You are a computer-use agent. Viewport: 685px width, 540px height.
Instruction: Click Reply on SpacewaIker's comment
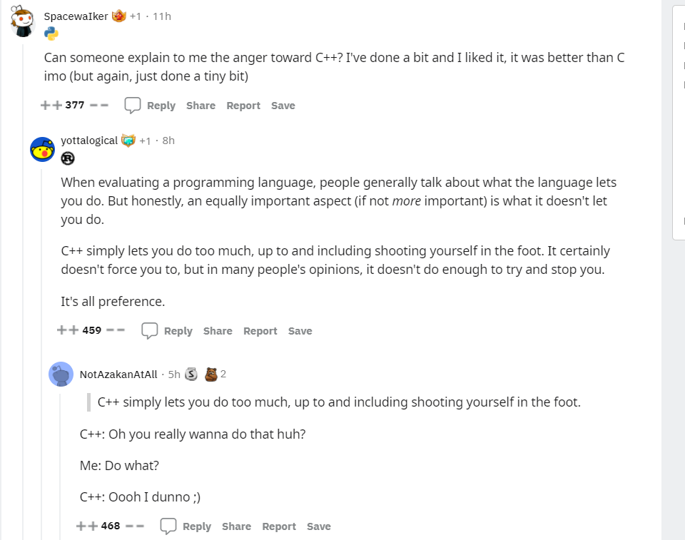click(x=162, y=105)
